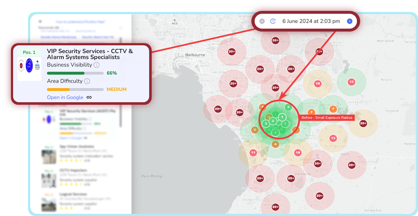Click the MEDIUM Area Difficulty bar

pyautogui.click(x=75, y=90)
